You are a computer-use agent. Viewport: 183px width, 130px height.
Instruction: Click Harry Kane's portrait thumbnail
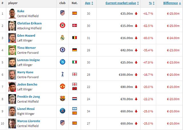point(12,75)
